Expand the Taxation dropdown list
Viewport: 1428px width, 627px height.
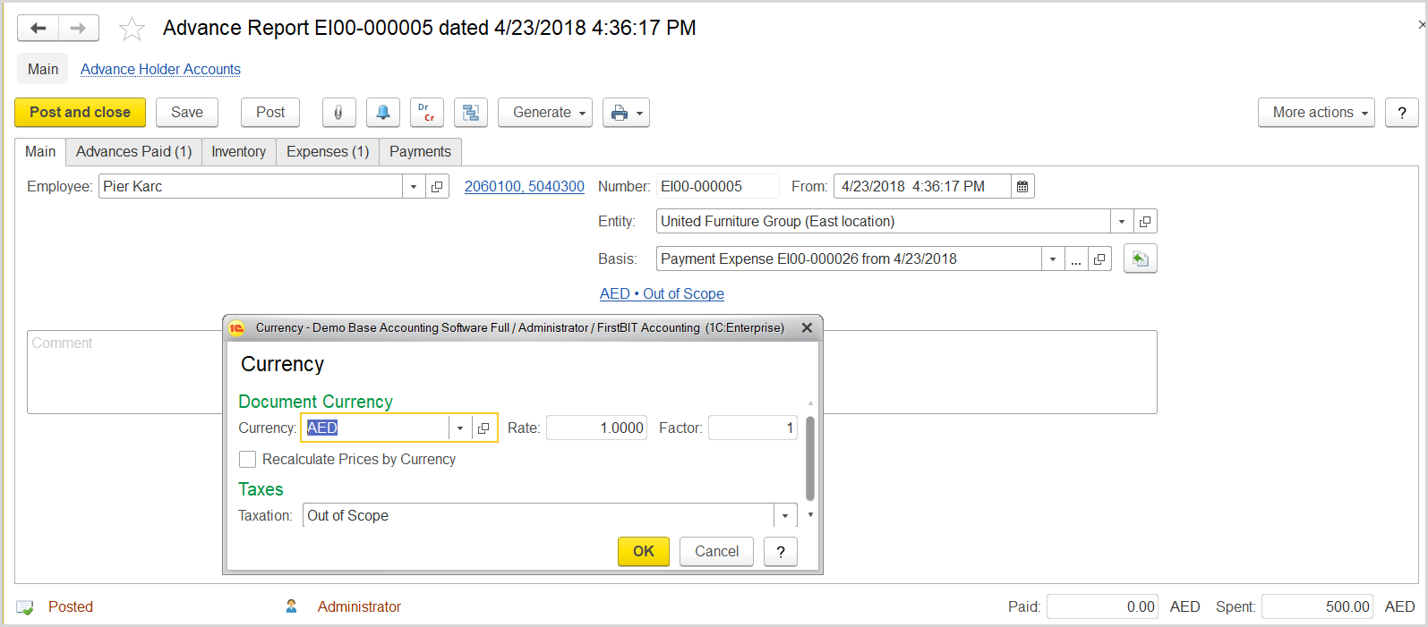(x=785, y=515)
